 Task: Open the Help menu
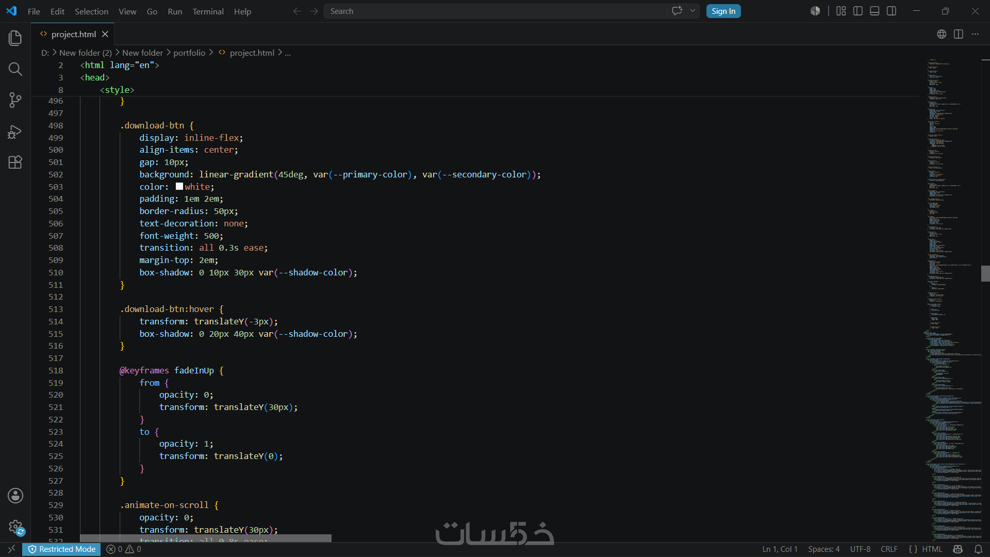pyautogui.click(x=242, y=11)
